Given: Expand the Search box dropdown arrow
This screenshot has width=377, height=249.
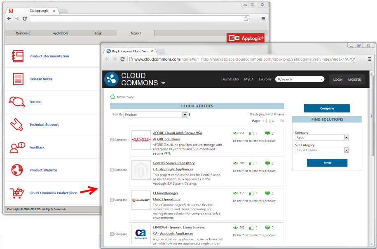Looking at the screenshot, I should (x=321, y=79).
